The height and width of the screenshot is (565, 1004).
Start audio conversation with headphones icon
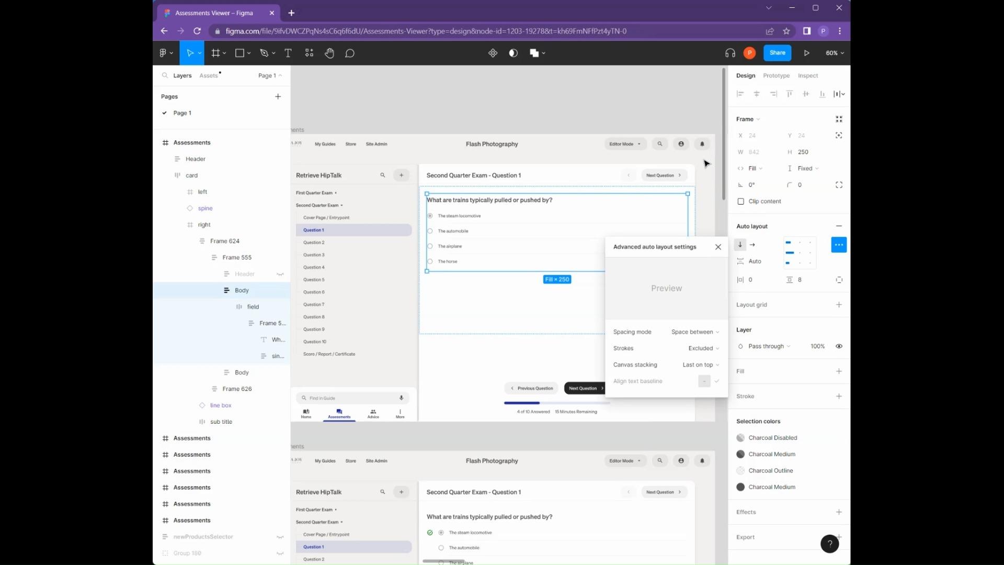point(730,53)
